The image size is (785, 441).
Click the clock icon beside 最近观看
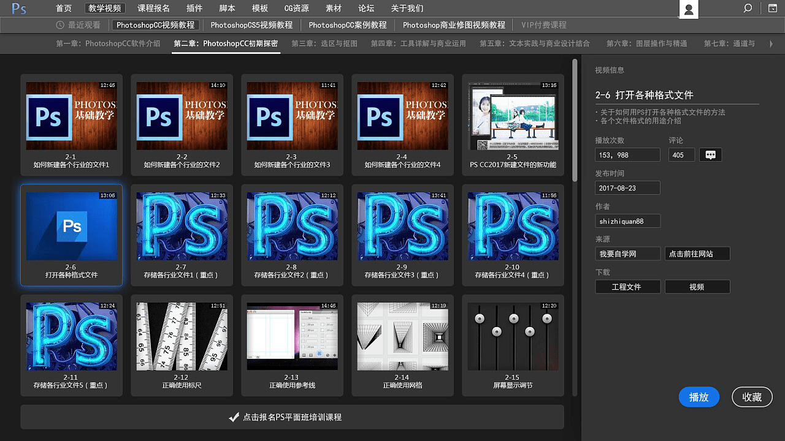60,25
